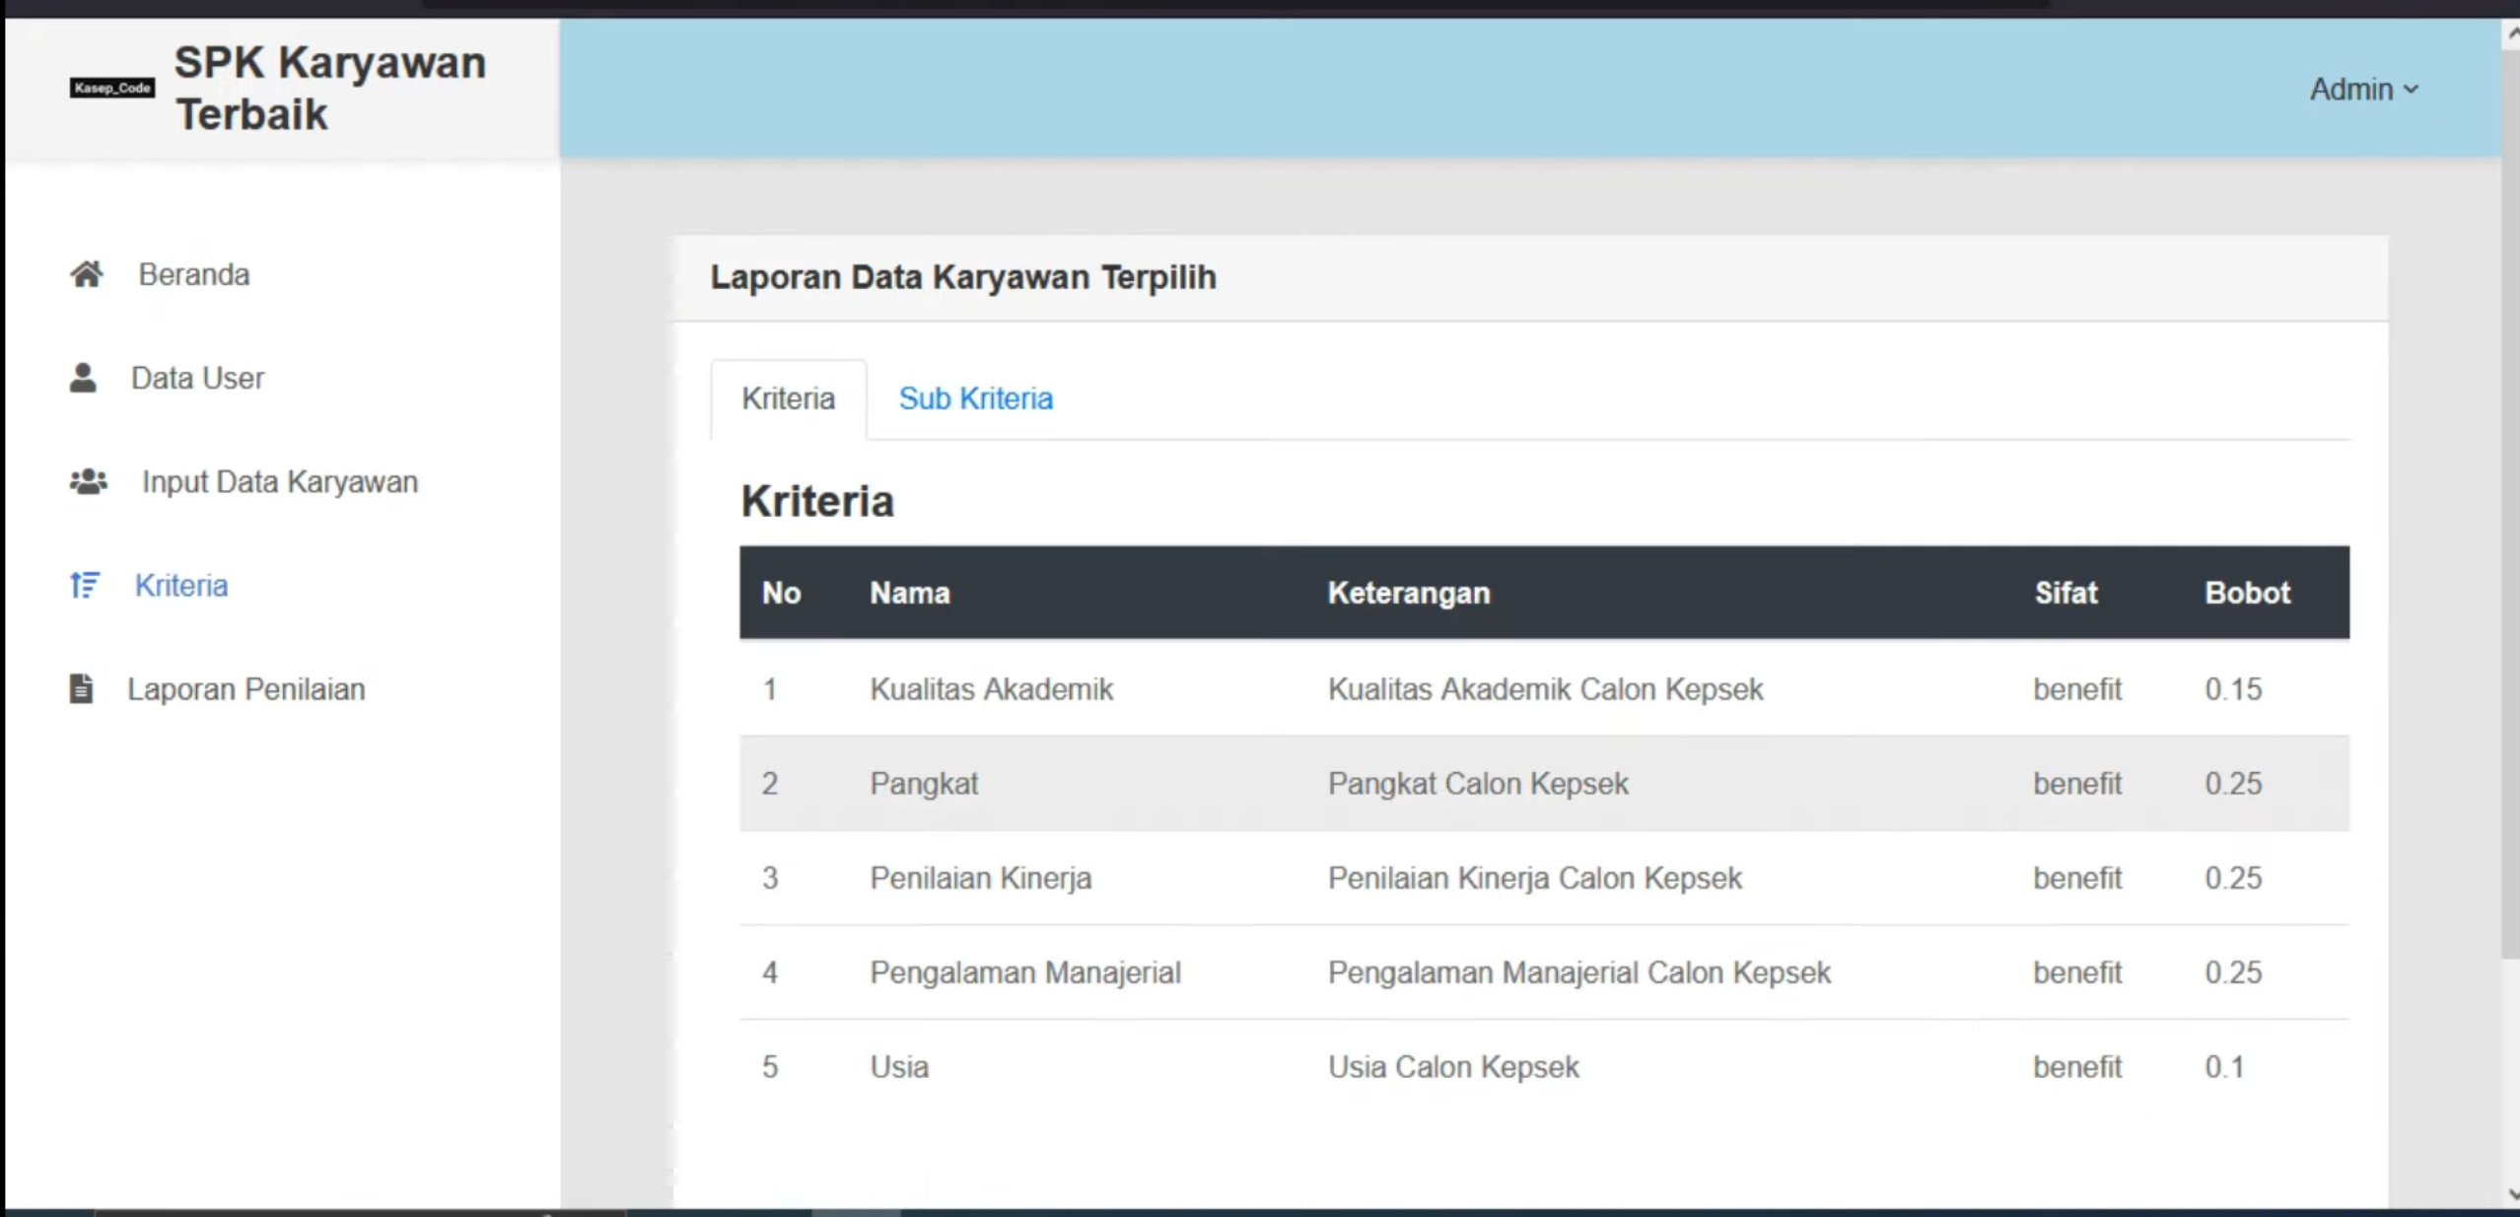
Task: Click the large Kriteria section heading
Action: coord(816,501)
